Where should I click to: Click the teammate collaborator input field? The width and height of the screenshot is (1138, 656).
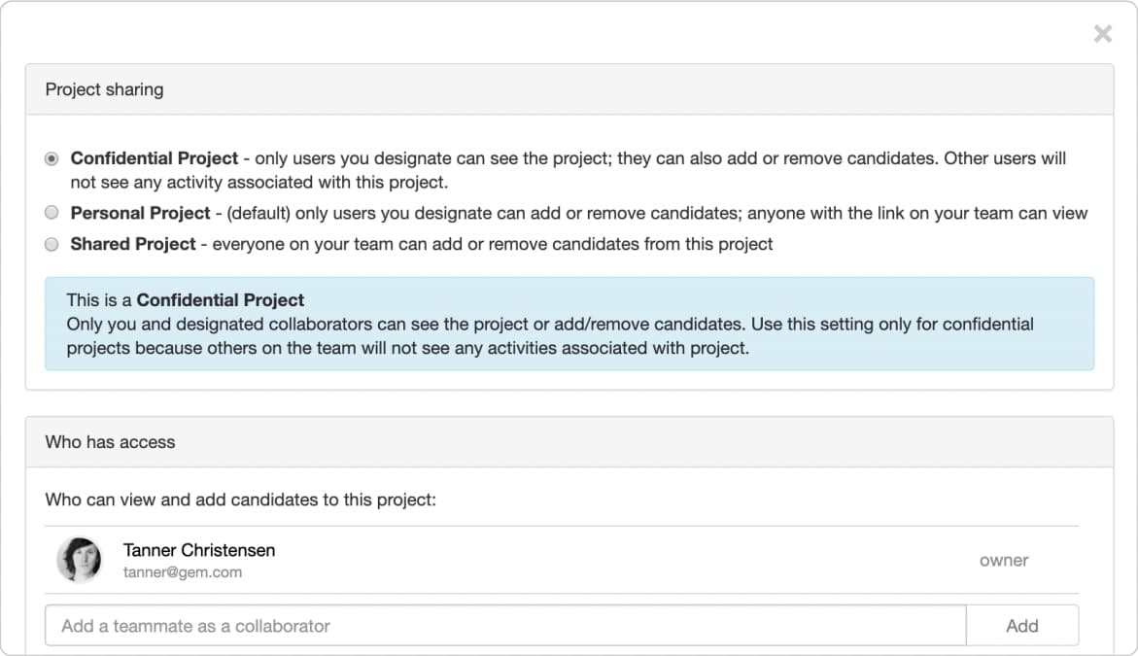click(x=504, y=625)
